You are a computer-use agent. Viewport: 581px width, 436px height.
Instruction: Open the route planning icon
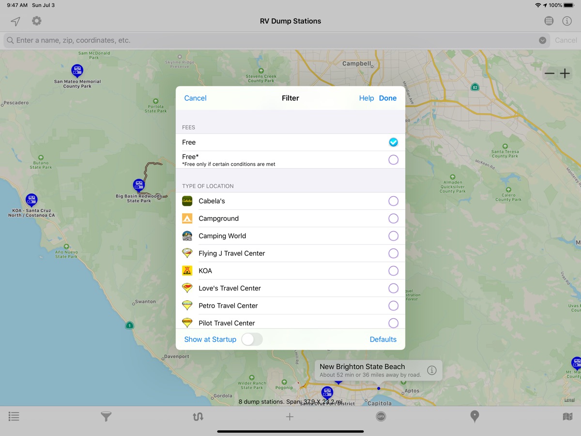point(198,417)
